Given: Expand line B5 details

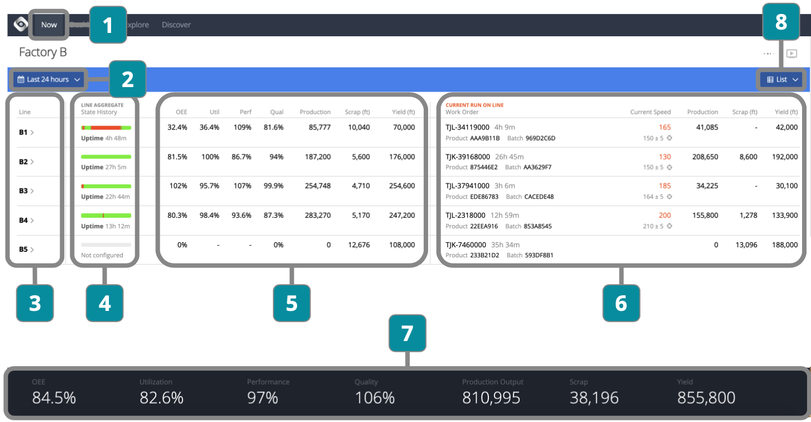Looking at the screenshot, I should [27, 250].
